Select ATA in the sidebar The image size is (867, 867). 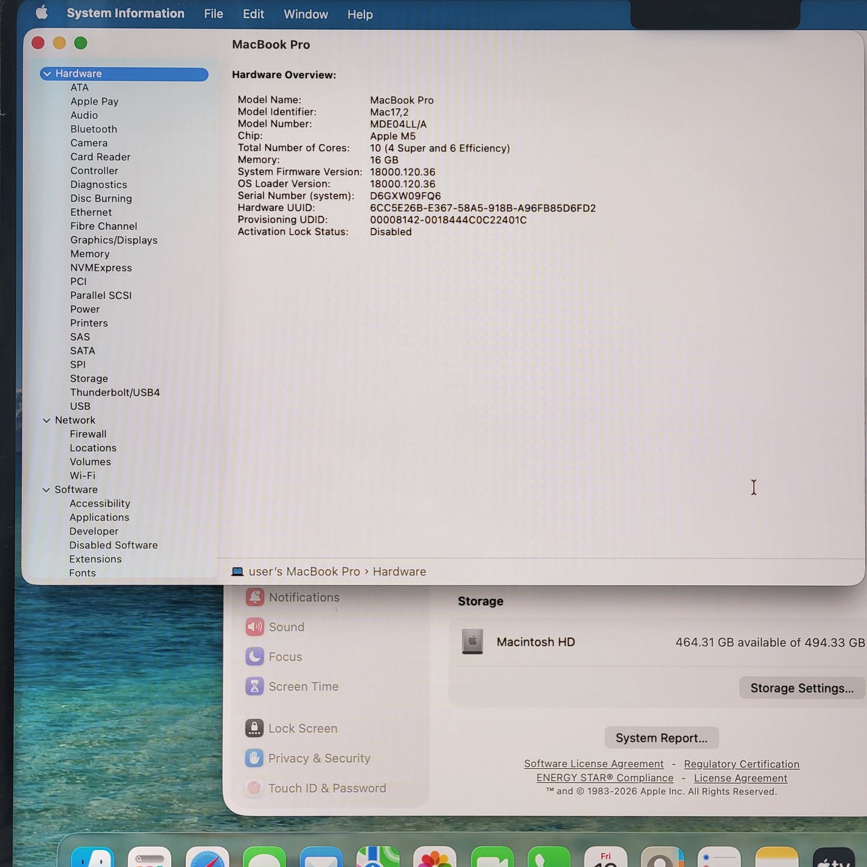pos(79,88)
